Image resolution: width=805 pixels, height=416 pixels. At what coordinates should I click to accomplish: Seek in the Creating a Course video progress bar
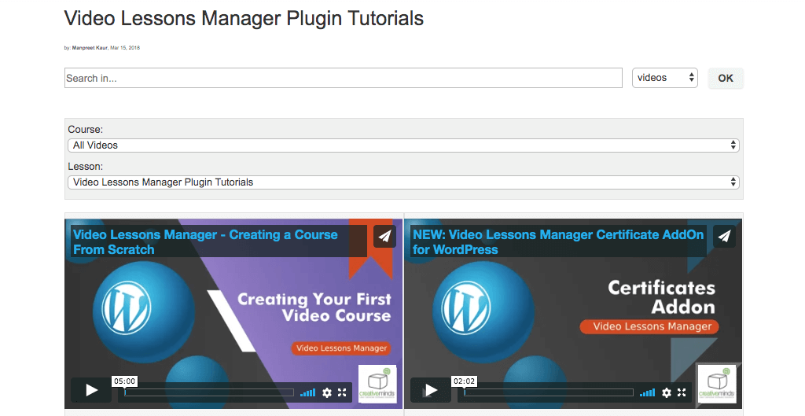[x=209, y=393]
